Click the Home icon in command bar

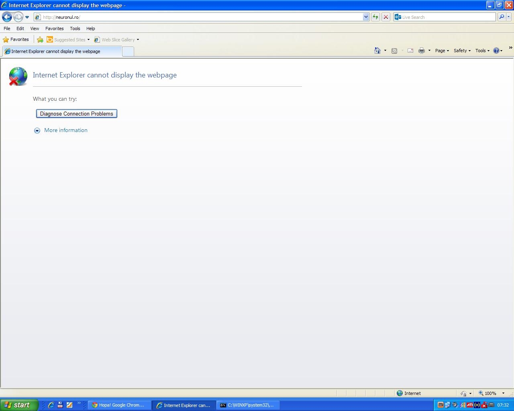pos(377,51)
